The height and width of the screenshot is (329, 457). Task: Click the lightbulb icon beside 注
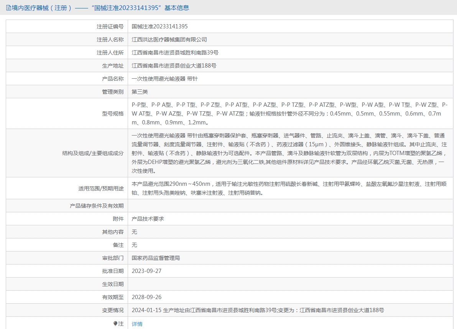point(115,324)
